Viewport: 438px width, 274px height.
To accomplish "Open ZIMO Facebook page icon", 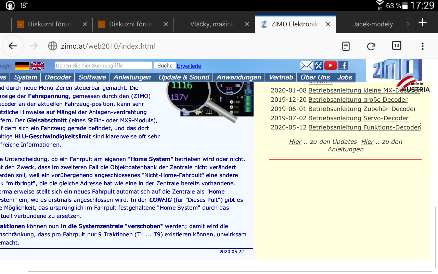I will coord(343,65).
